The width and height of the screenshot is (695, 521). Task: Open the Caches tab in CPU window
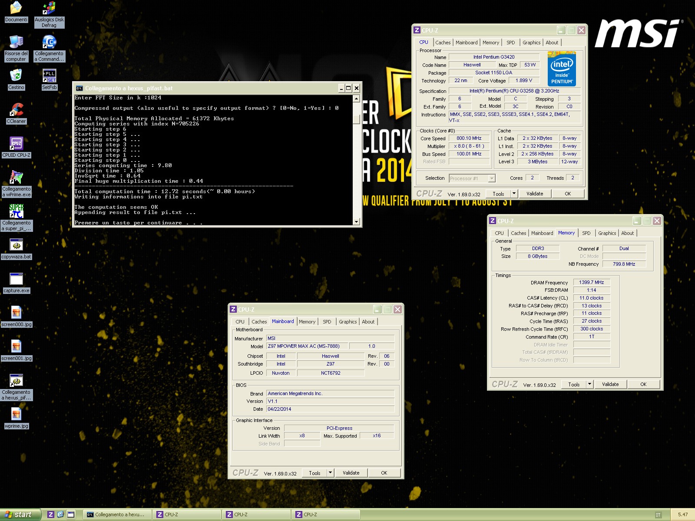(x=443, y=43)
